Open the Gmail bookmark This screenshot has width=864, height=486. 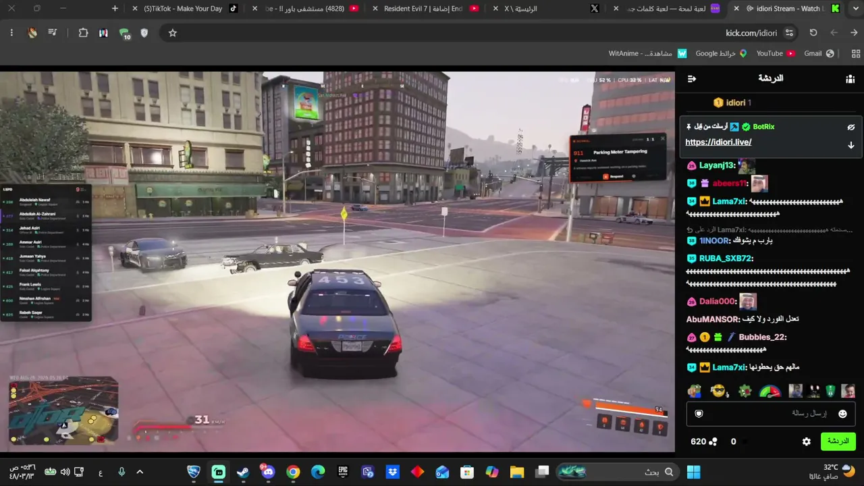coord(818,54)
